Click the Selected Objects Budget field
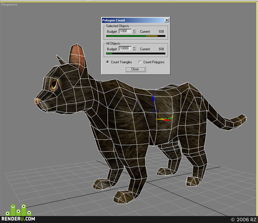This screenshot has width=258, height=223. [125, 31]
